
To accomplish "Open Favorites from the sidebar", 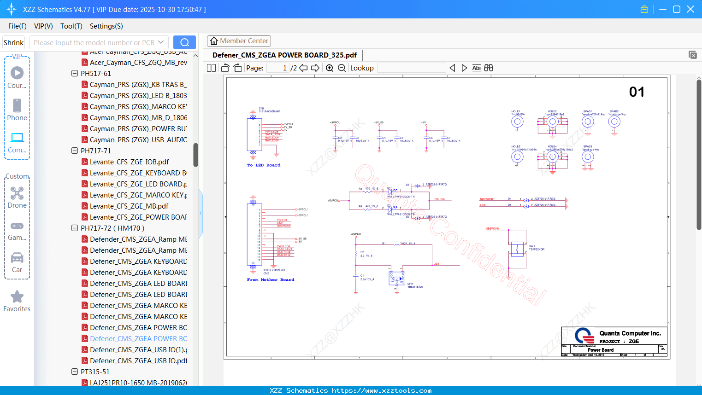I will [17, 301].
